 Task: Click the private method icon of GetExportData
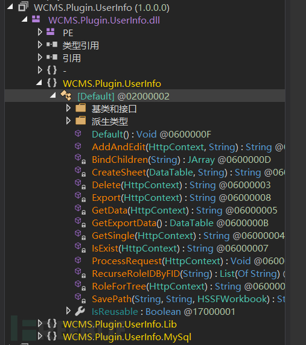pos(80,222)
